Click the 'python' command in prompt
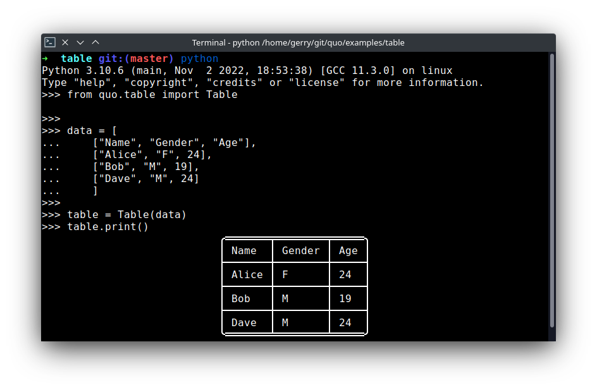 [199, 59]
